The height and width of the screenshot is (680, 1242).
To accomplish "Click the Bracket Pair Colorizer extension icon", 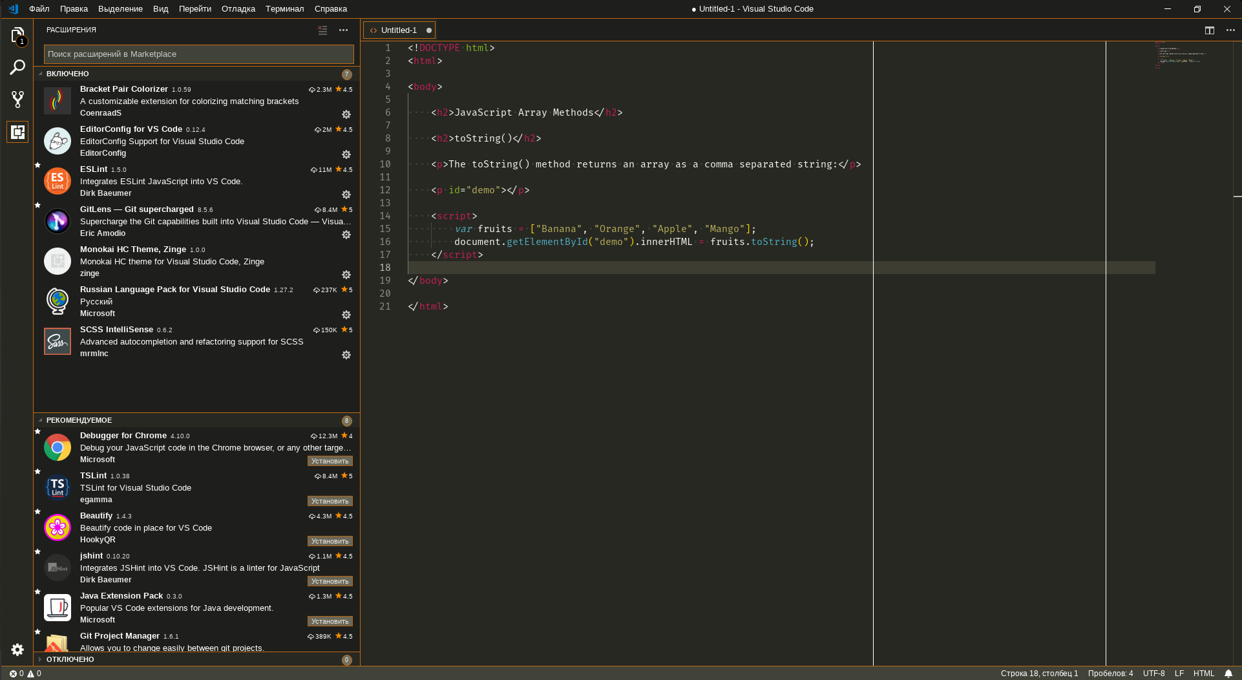I will 58,101.
